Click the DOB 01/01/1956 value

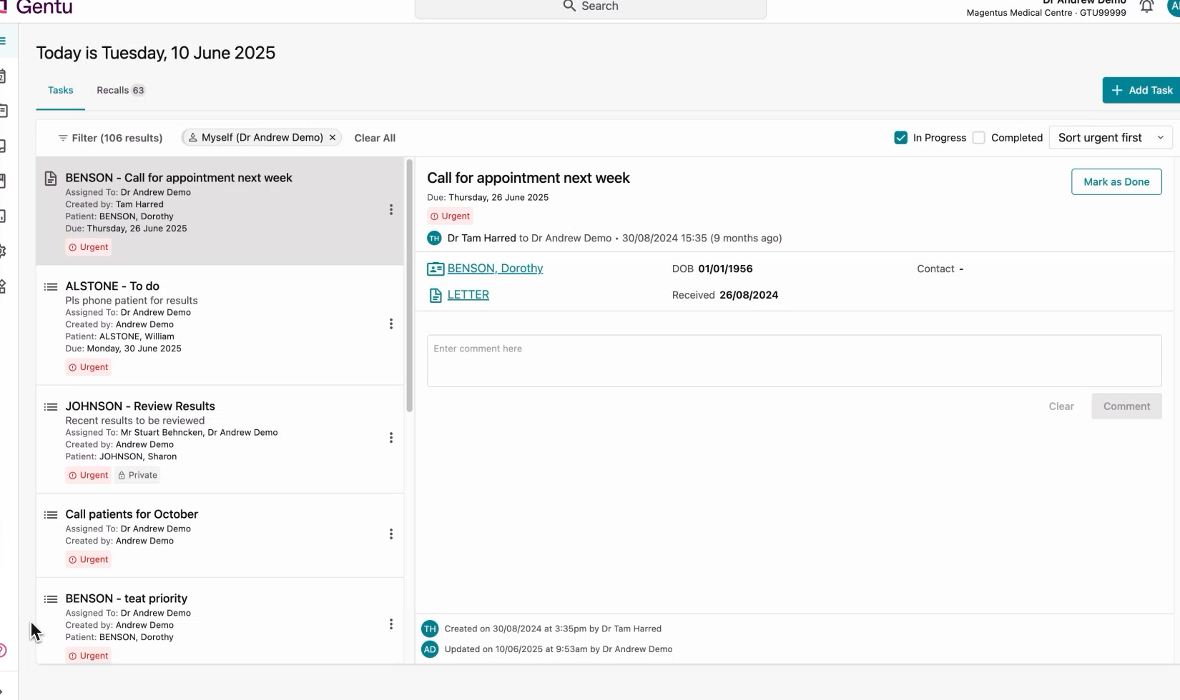[725, 269]
